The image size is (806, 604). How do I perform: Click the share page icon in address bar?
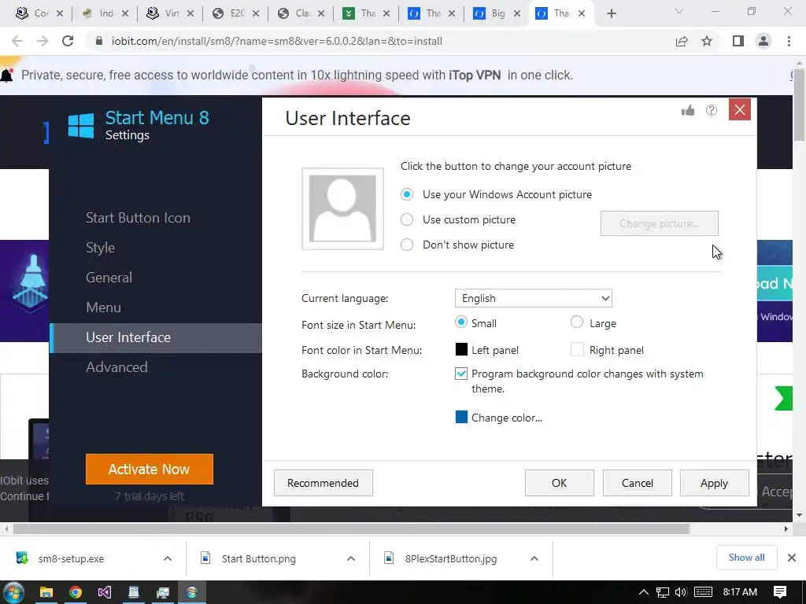pyautogui.click(x=682, y=41)
